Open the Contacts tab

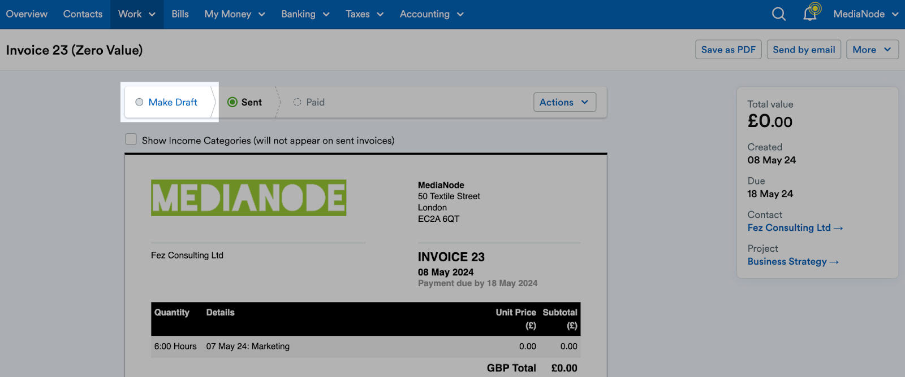tap(83, 14)
